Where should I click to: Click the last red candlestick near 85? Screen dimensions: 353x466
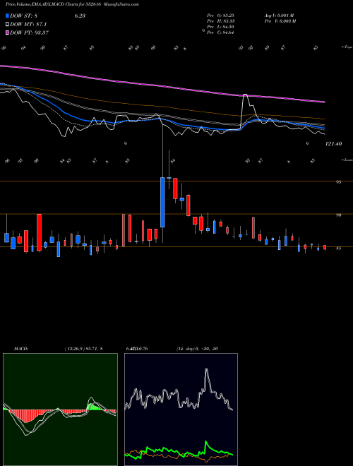click(x=325, y=247)
